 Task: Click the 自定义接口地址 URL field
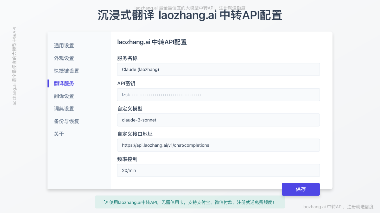pos(218,145)
